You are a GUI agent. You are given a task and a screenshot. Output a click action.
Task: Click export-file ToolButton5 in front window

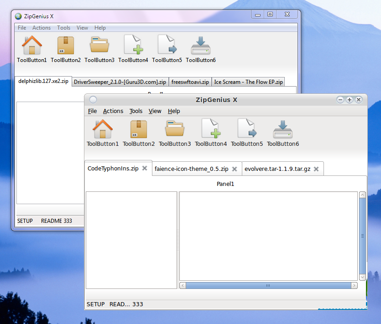[x=247, y=133]
